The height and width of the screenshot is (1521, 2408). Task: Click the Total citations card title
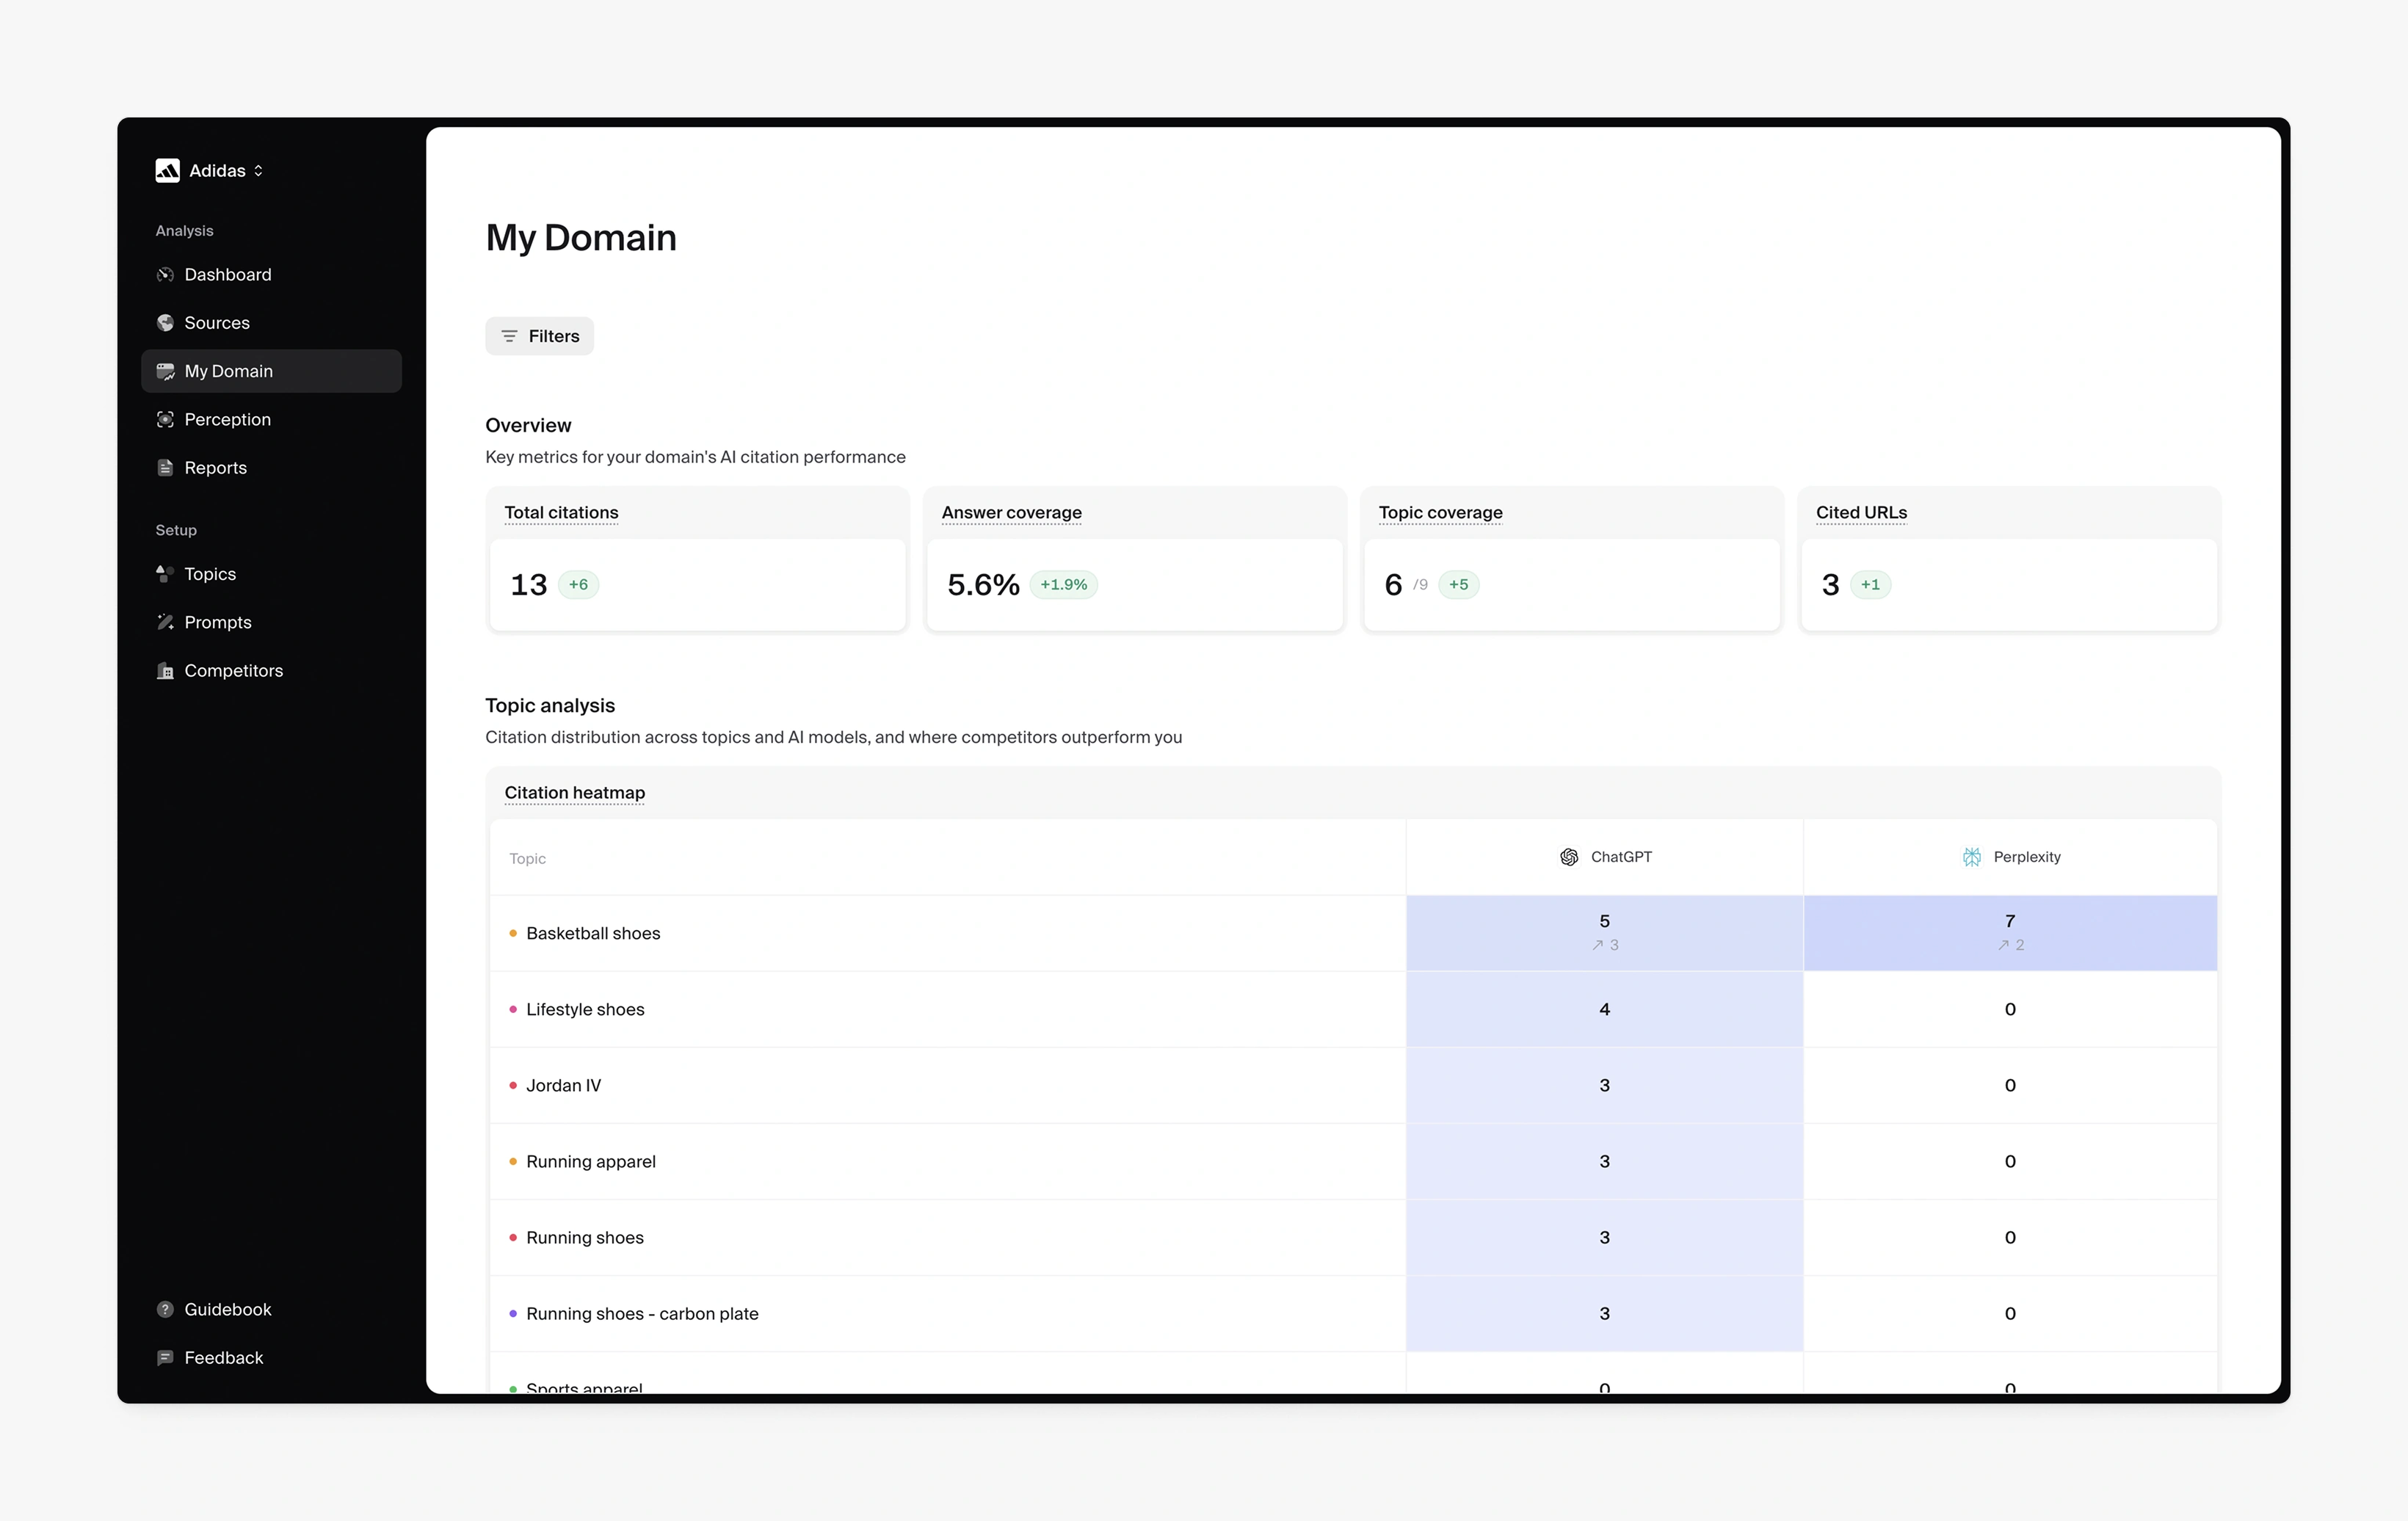click(x=561, y=513)
